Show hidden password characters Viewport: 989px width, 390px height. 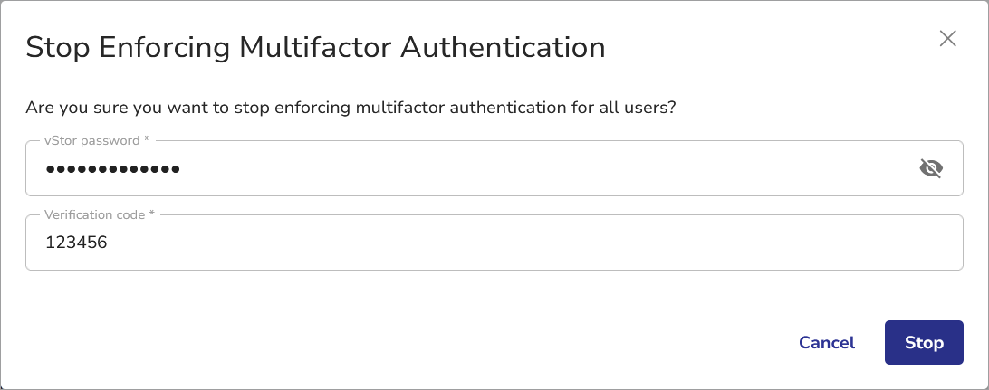[931, 168]
